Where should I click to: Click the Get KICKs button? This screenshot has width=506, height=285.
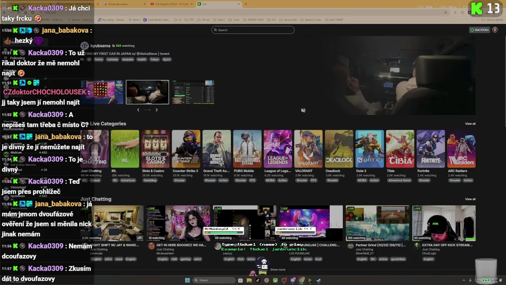coord(479,30)
